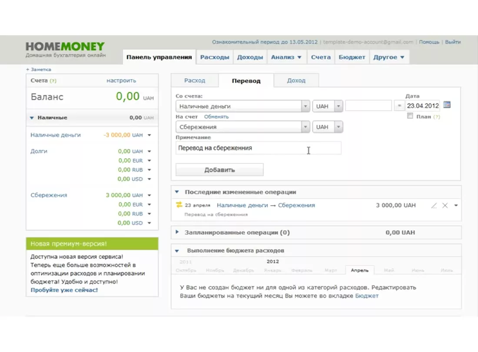The image size is (478, 352).
Task: Click the HOMEMONEY logo
Action: click(65, 46)
